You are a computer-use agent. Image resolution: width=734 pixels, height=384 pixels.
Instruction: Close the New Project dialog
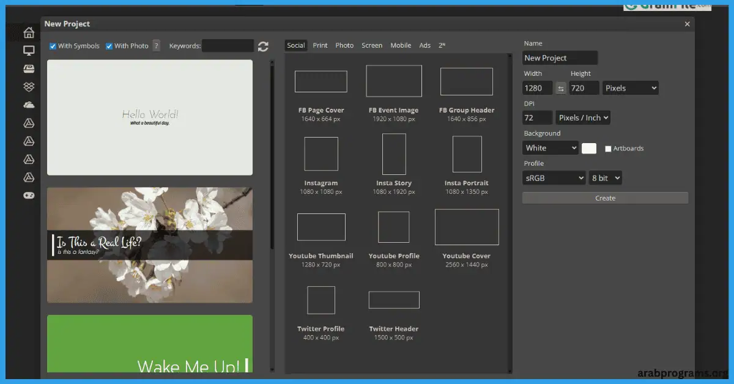(687, 24)
